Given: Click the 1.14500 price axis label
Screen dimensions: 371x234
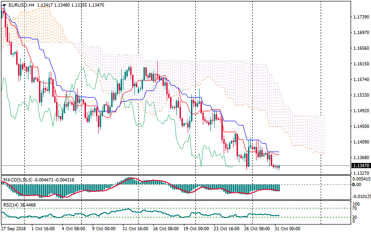Looking at the screenshot, I should pyautogui.click(x=361, y=126).
